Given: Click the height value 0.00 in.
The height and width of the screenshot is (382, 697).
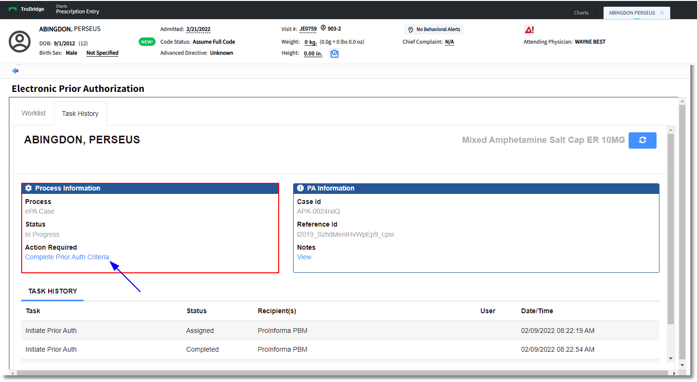Looking at the screenshot, I should pyautogui.click(x=313, y=53).
